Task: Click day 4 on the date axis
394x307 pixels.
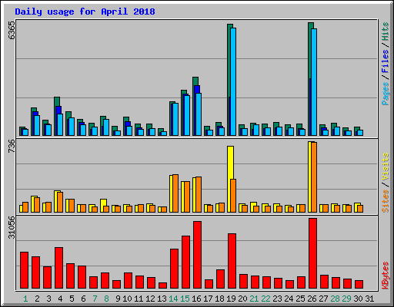Action: coord(60,299)
